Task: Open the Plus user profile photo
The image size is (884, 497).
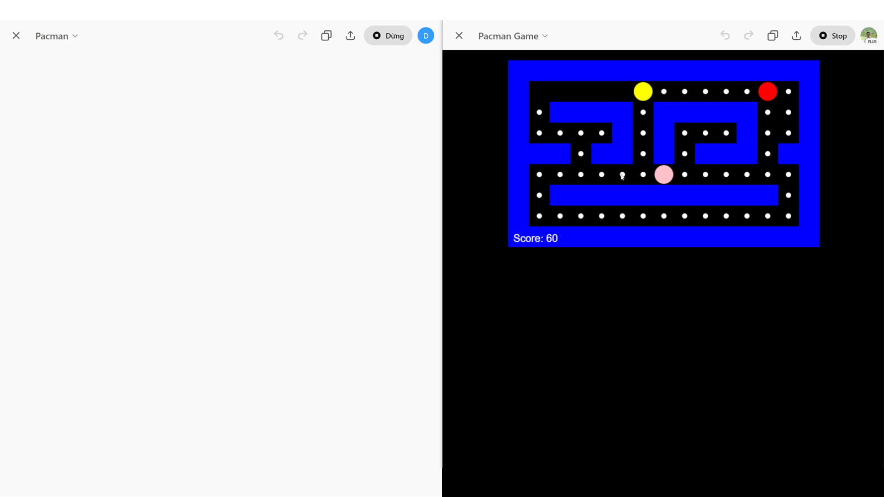Action: 869,36
